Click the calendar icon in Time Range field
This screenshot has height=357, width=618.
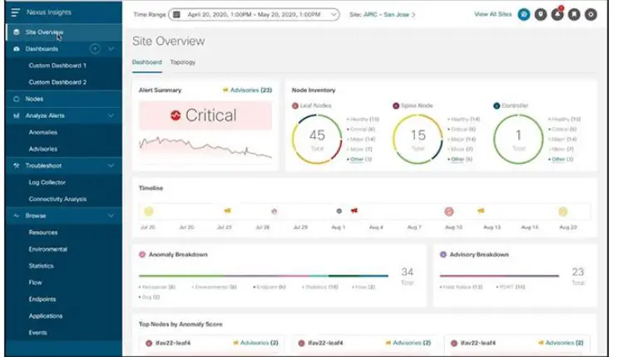(x=176, y=15)
